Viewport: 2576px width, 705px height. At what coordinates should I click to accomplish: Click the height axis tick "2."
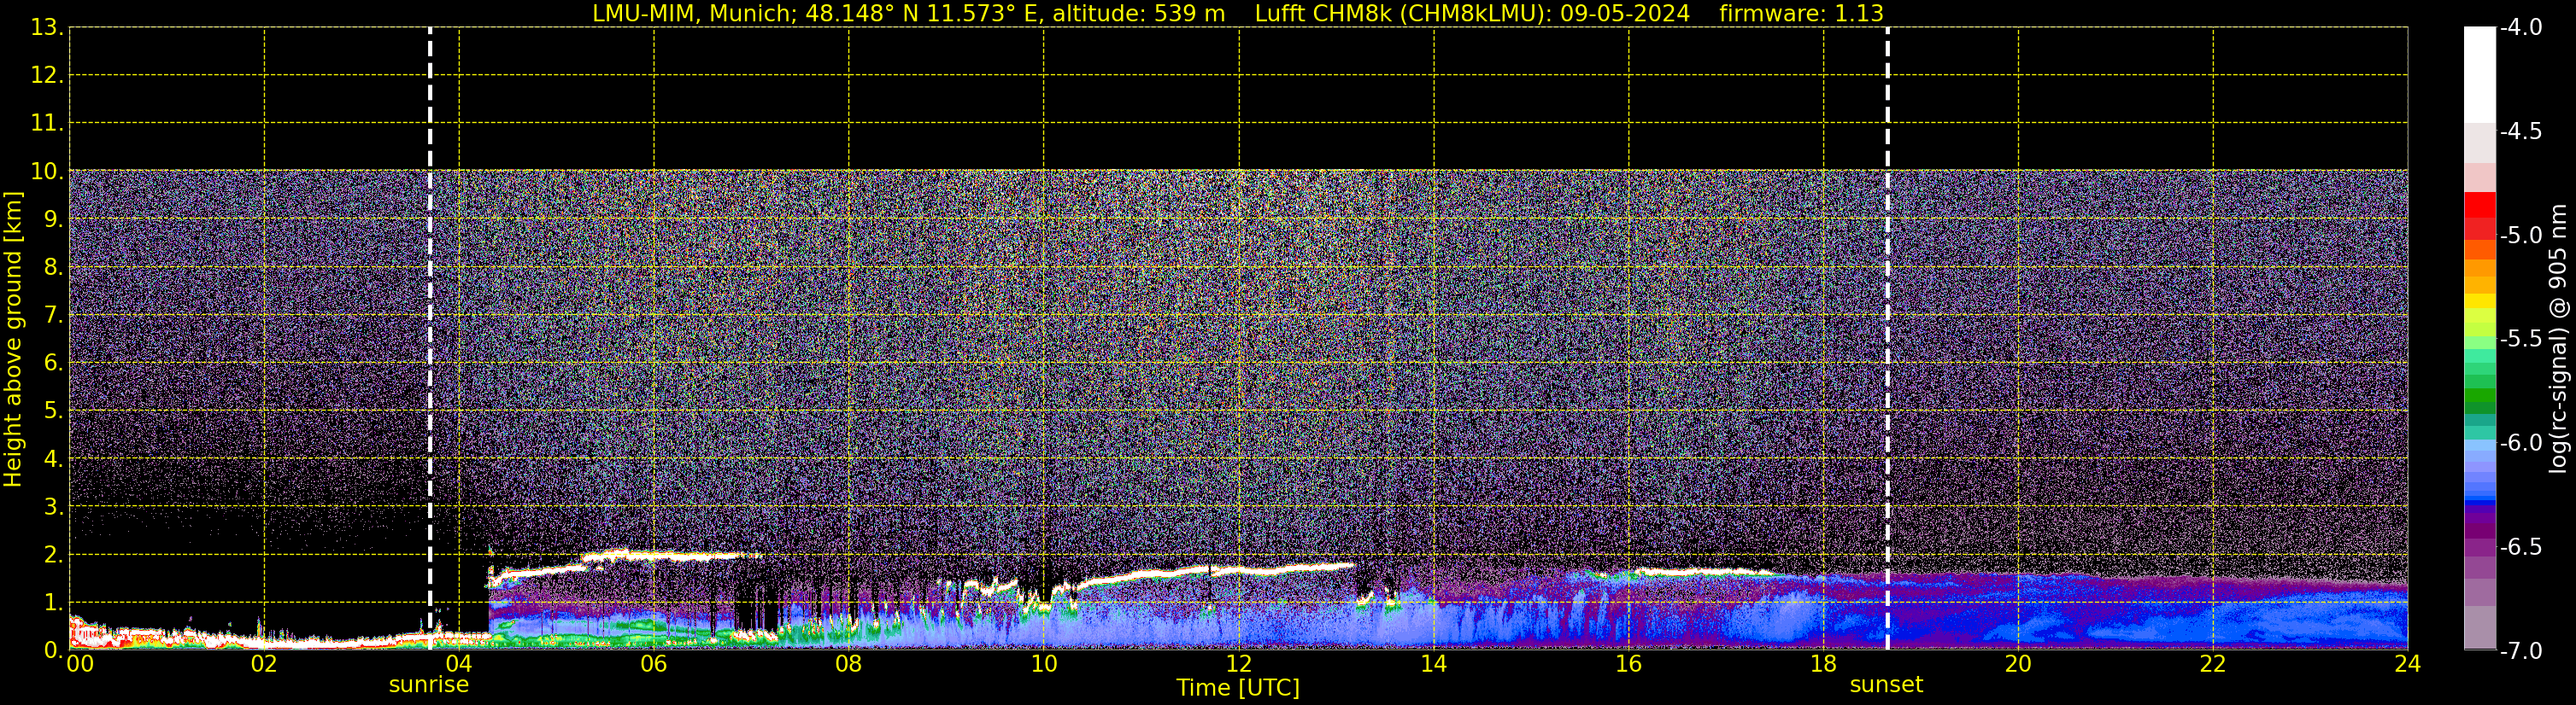(x=53, y=556)
